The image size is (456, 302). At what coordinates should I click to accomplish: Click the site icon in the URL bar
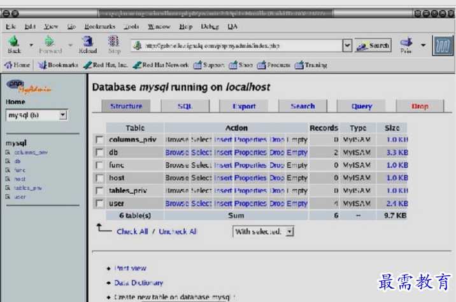(x=138, y=46)
